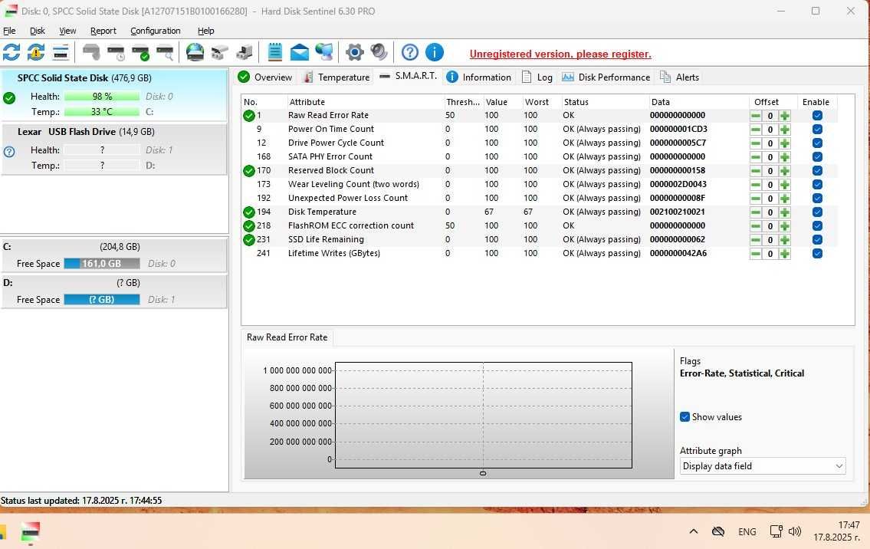The image size is (870, 549).
Task: Click green minus for Raw Read Error Rate offset
Action: pyautogui.click(x=756, y=116)
